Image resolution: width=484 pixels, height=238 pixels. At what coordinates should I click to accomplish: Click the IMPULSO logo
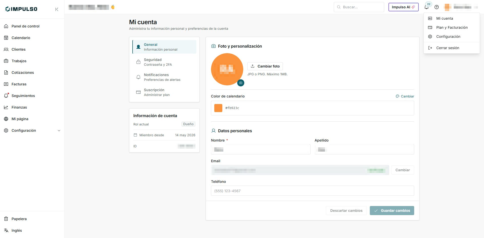pyautogui.click(x=21, y=9)
